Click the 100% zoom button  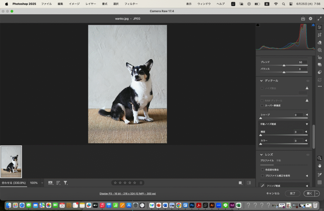point(34,183)
